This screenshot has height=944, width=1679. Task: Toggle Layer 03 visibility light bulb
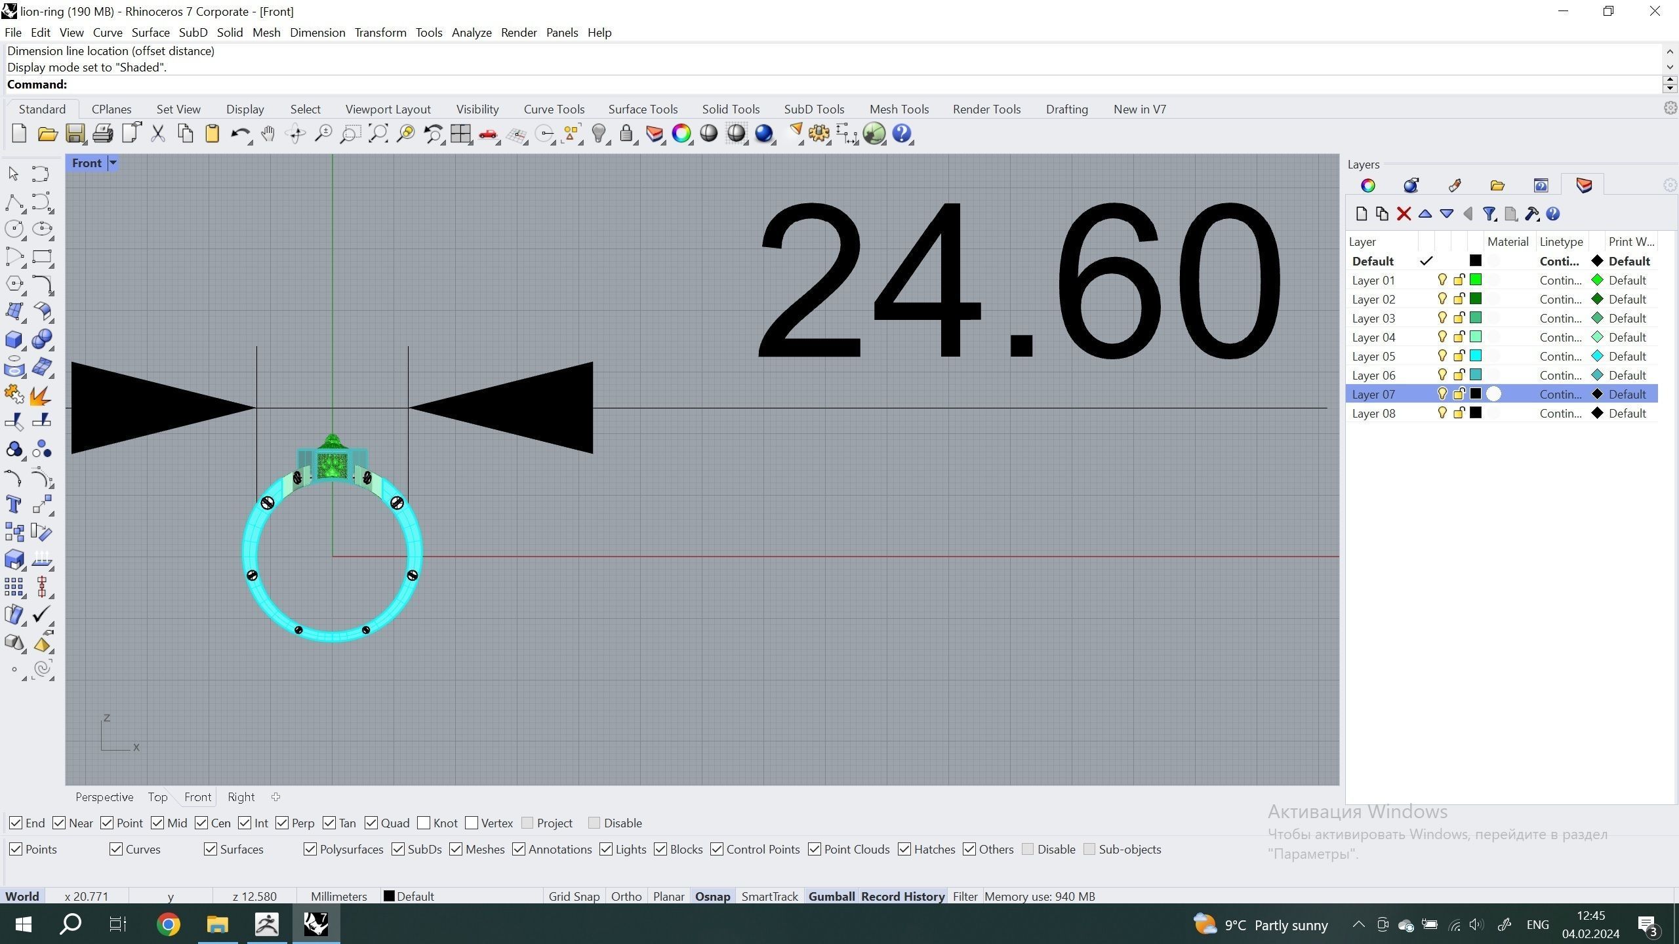(x=1442, y=318)
